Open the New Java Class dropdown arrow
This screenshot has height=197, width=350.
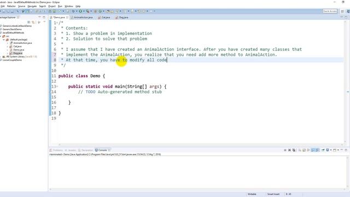click(x=103, y=11)
